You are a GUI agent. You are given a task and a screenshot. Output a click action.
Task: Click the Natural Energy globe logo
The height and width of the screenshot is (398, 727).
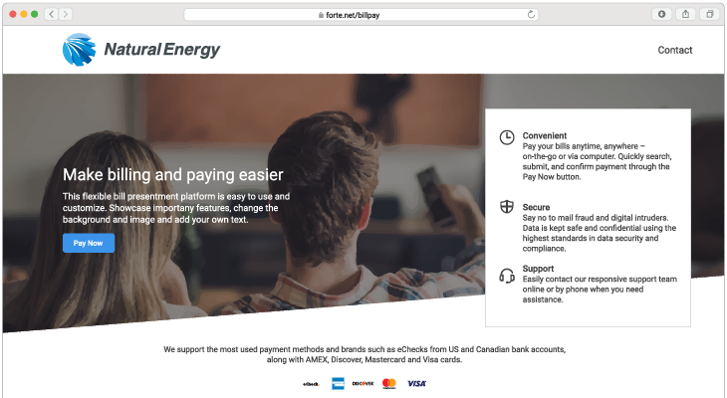pos(80,50)
